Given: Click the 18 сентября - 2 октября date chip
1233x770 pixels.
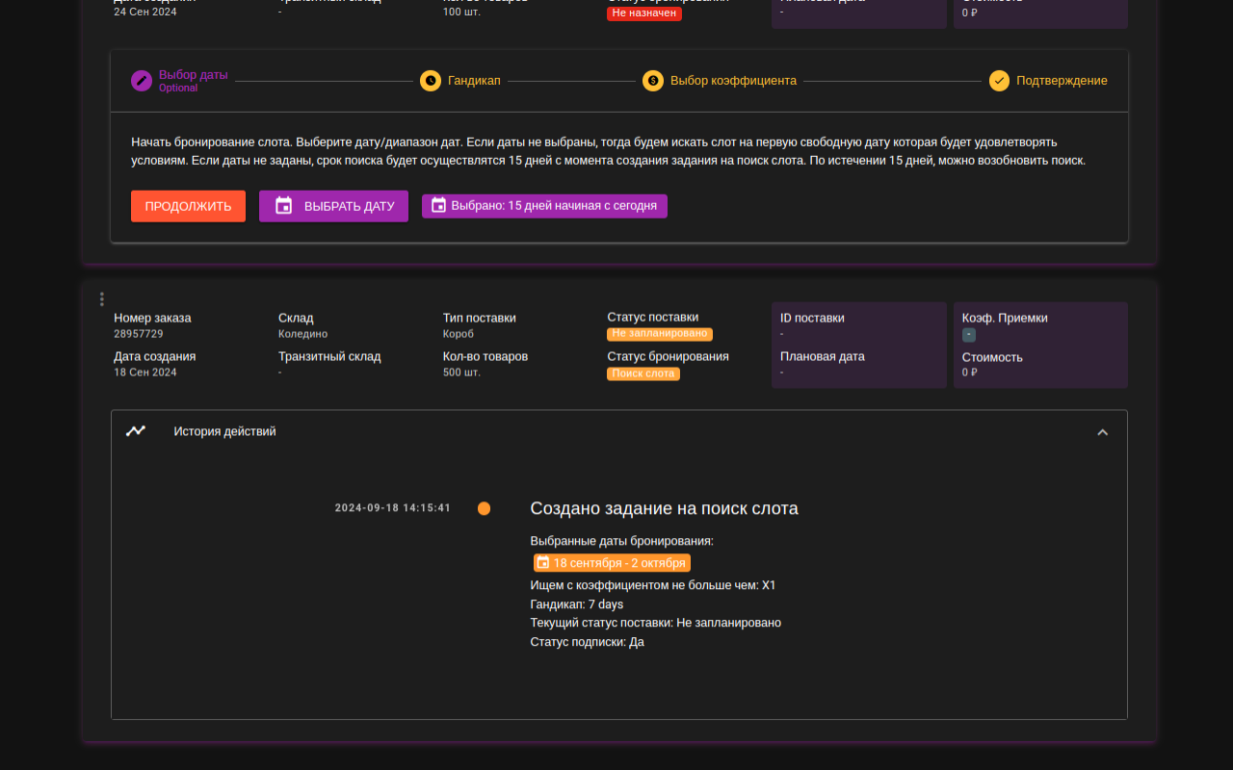Looking at the screenshot, I should pyautogui.click(x=612, y=563).
